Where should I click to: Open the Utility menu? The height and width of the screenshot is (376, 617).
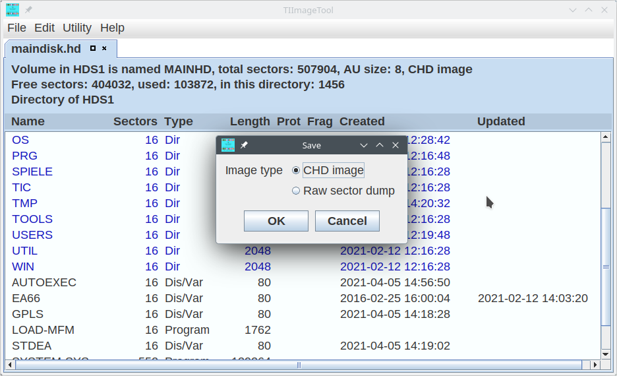tap(77, 28)
